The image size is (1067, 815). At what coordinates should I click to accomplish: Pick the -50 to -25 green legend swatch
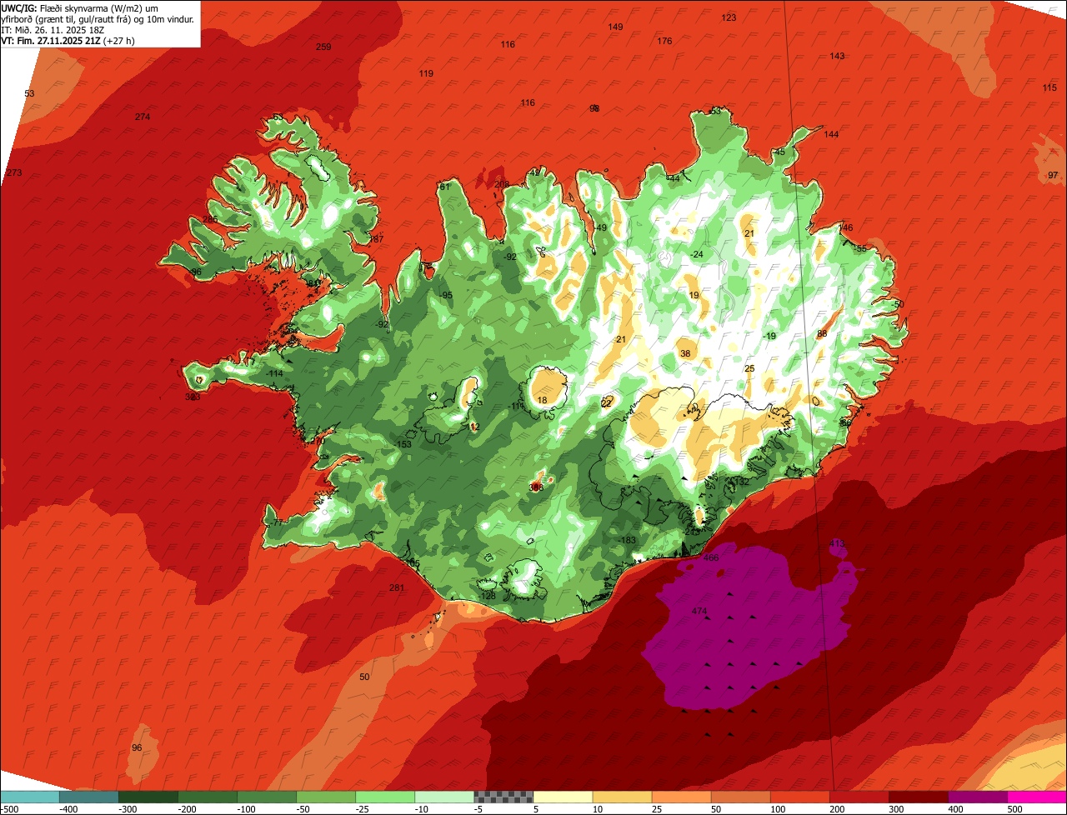coord(325,797)
